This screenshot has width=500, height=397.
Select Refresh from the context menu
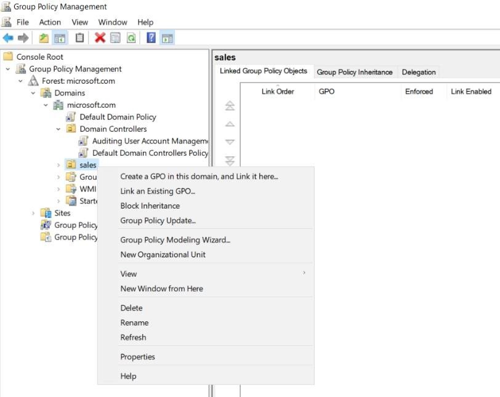tap(206, 337)
